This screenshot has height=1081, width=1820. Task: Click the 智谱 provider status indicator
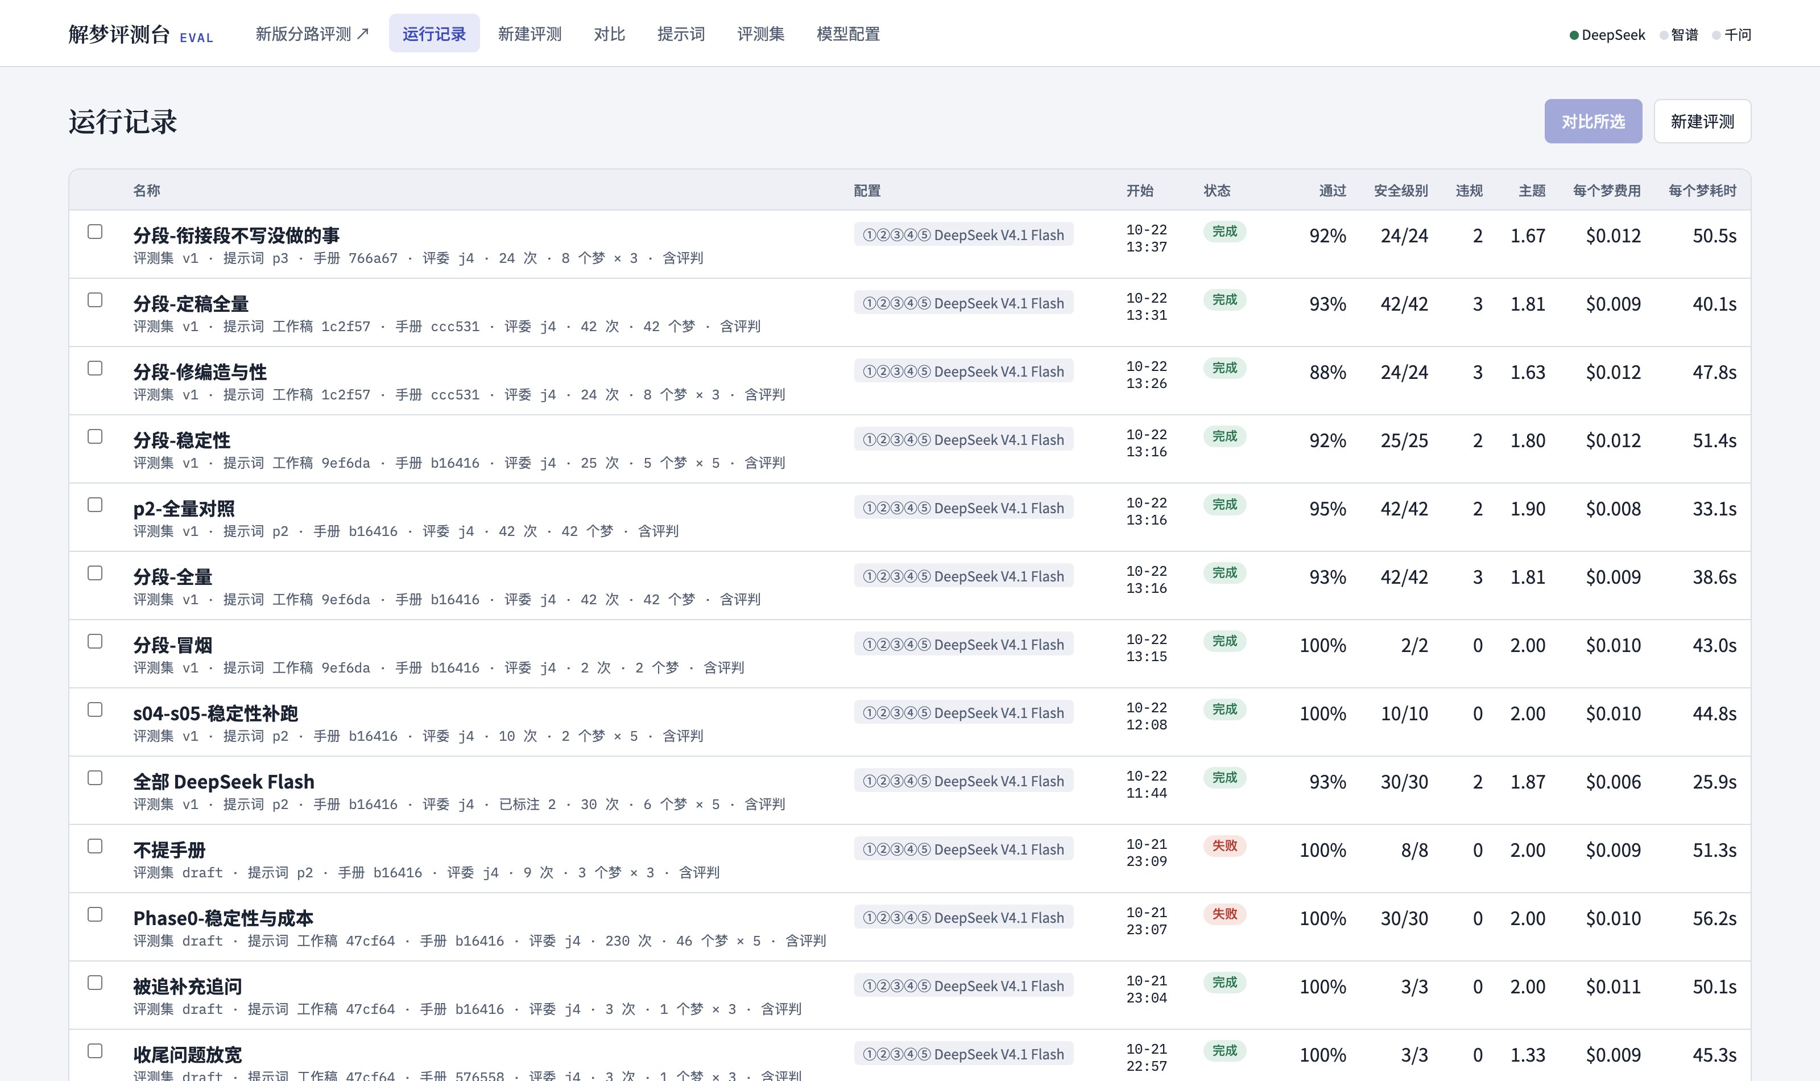point(1679,34)
